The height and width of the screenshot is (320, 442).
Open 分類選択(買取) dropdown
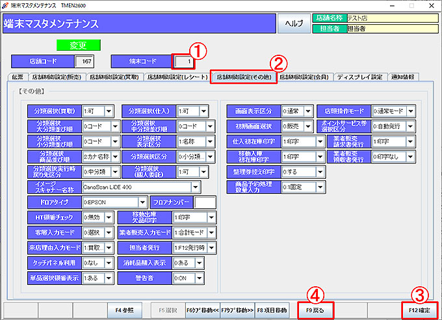click(109, 111)
